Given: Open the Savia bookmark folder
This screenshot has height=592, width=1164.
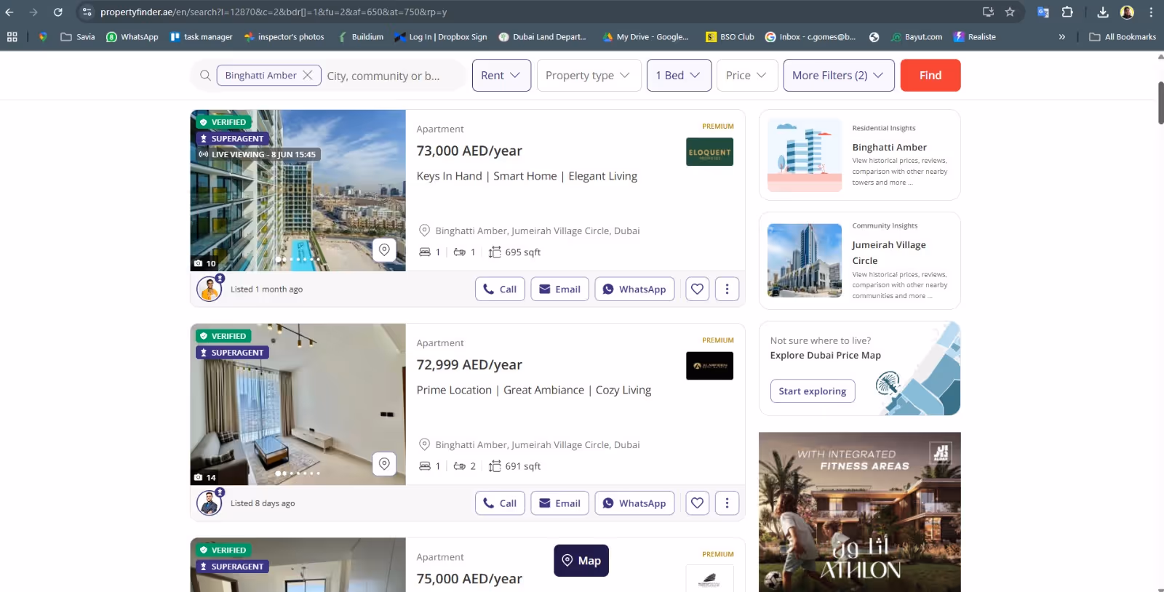Looking at the screenshot, I should coord(78,36).
